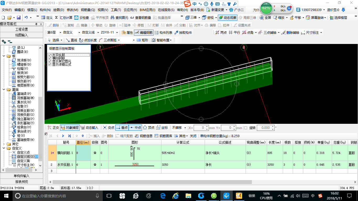The image size is (358, 201).
Task: Toggle 动态输入 dynamic input
Action: [x=89, y=128]
